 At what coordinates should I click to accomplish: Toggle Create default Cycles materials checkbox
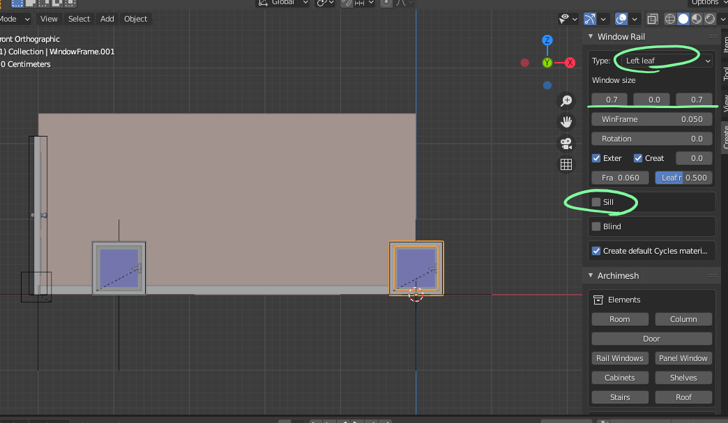tap(596, 251)
